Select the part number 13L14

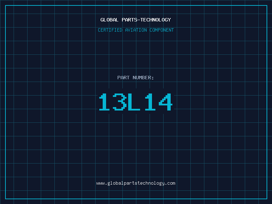pyautogui.click(x=136, y=102)
